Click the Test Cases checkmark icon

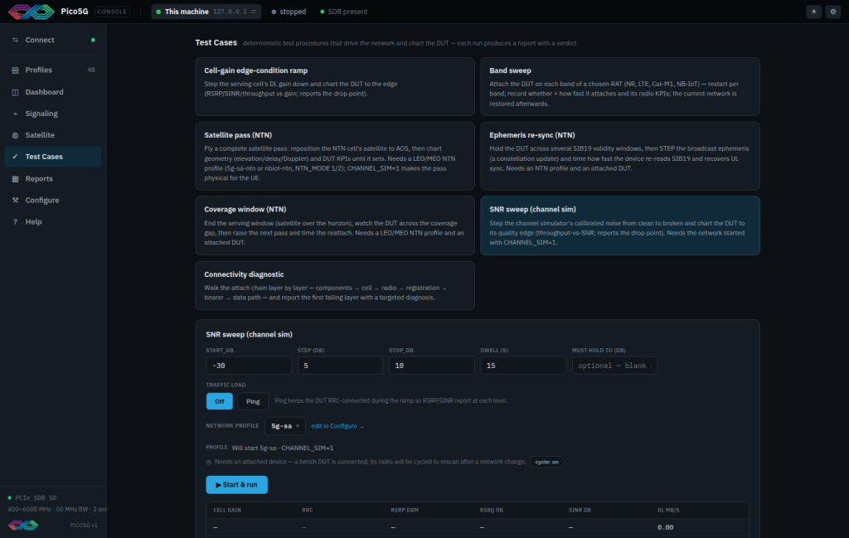tap(15, 157)
